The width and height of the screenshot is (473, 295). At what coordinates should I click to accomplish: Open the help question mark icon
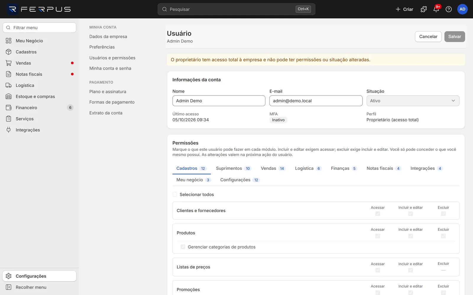point(448,9)
